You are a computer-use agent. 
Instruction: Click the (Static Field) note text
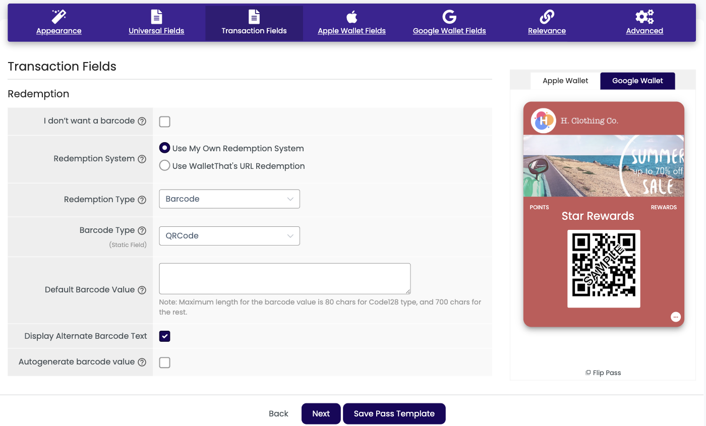(128, 245)
